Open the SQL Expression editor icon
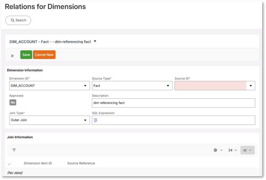Image resolution: width=266 pixels, height=180 pixels. [x=96, y=120]
